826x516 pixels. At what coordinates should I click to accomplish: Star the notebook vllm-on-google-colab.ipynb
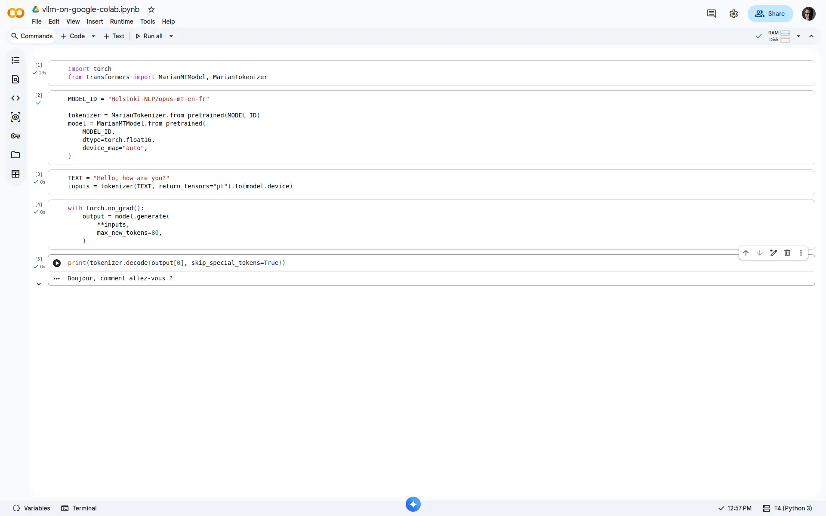click(x=151, y=9)
